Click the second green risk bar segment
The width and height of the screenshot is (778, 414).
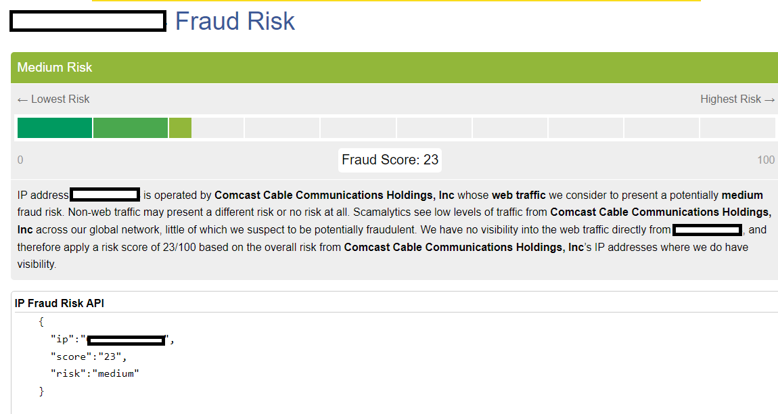[130, 128]
